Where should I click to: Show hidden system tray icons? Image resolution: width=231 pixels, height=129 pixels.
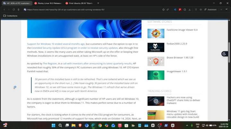(x=187, y=125)
